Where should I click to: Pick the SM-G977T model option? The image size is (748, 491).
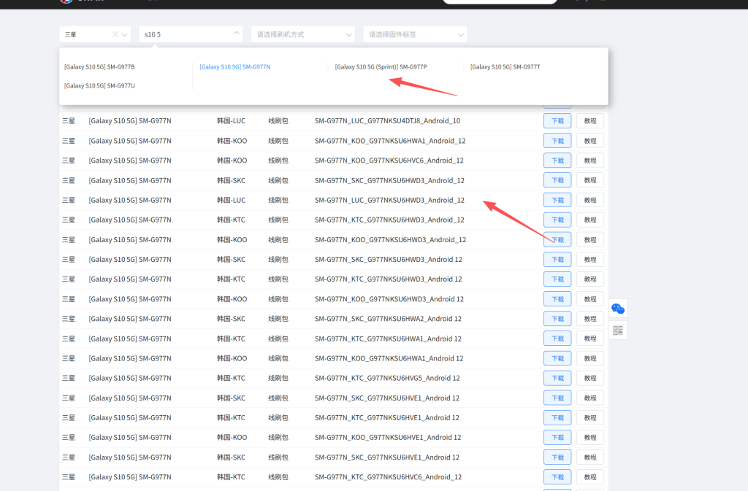coord(505,66)
